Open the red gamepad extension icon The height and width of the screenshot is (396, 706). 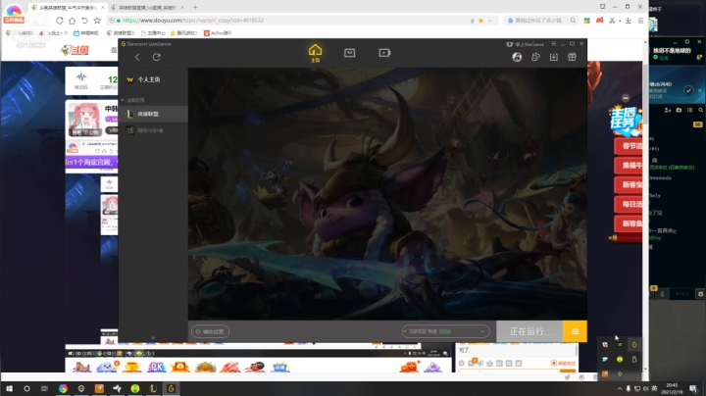[x=600, y=21]
